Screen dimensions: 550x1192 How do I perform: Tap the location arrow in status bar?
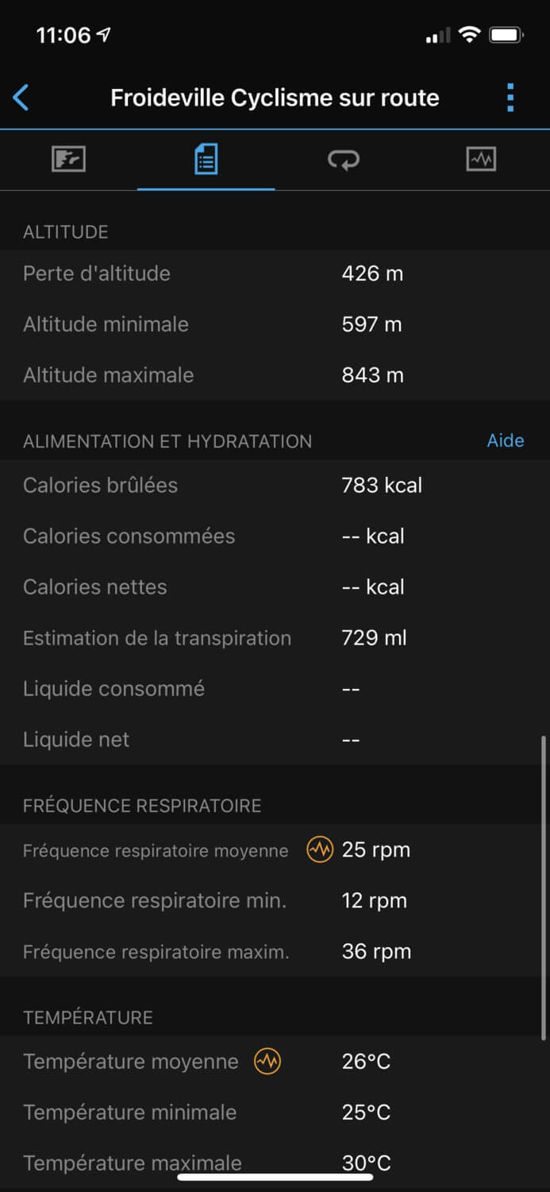point(104,34)
